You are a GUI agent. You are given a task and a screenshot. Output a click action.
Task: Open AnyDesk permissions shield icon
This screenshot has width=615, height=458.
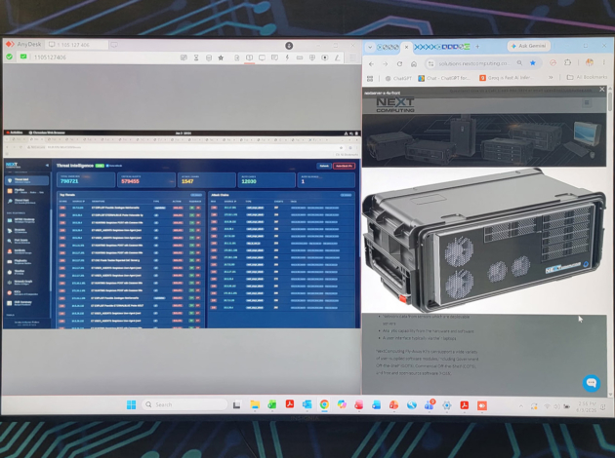[x=312, y=57]
